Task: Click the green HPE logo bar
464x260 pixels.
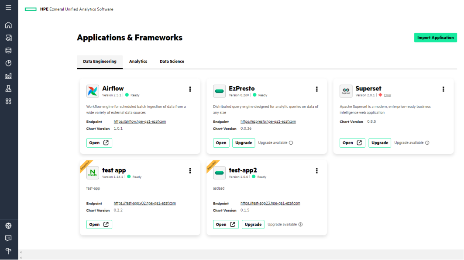Action: [x=30, y=9]
